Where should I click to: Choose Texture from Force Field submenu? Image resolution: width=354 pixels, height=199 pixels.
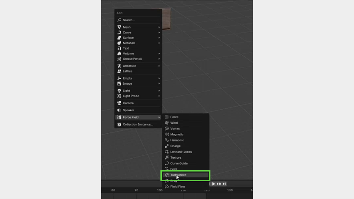(186, 157)
